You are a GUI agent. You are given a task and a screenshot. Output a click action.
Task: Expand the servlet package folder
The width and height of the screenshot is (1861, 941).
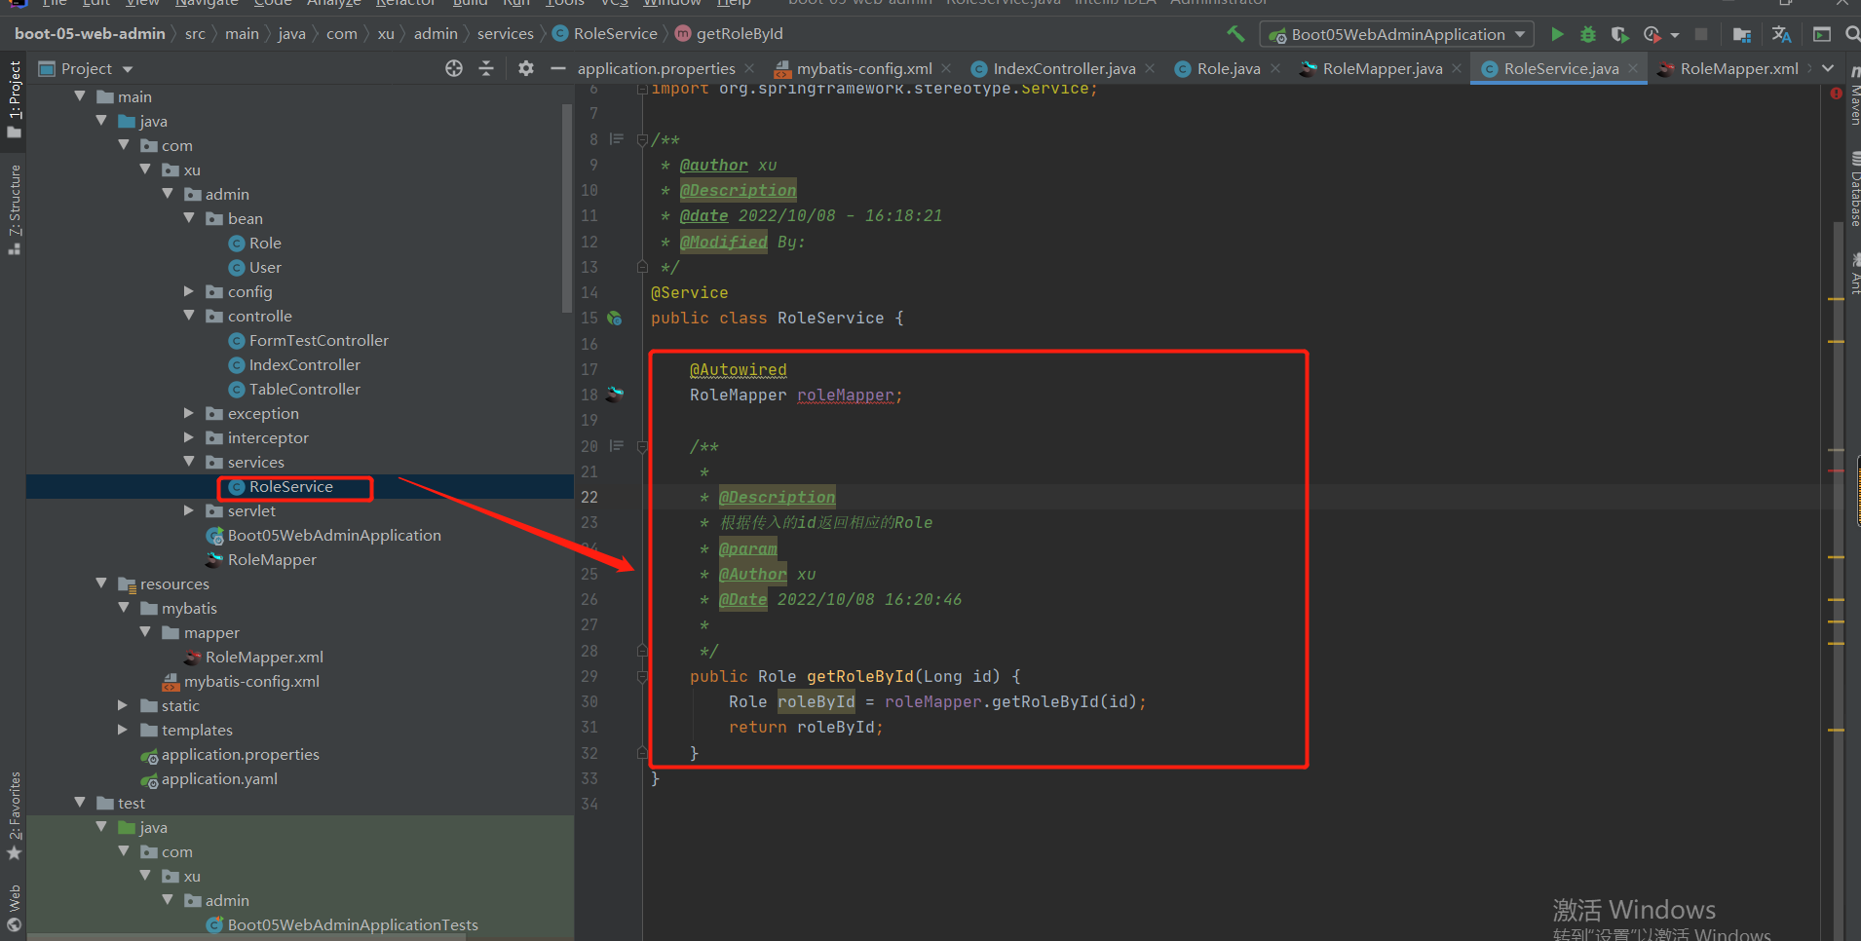190,510
